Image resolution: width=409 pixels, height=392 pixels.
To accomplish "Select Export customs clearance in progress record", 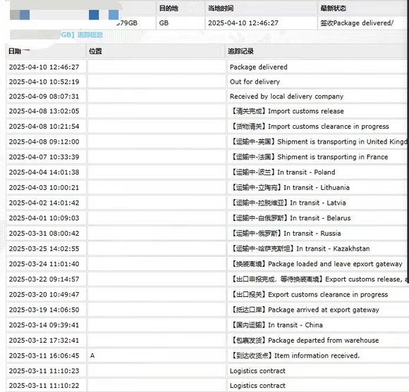I will click(309, 294).
